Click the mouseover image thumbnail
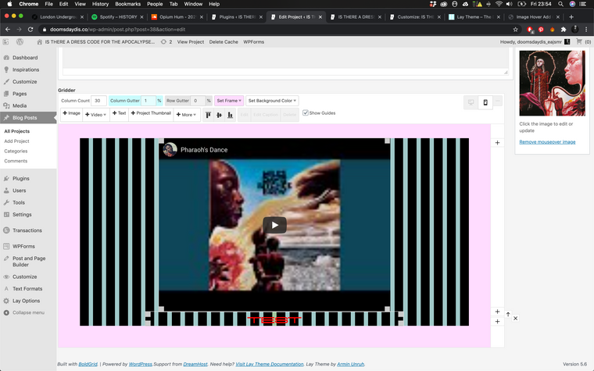The height and width of the screenshot is (371, 594). pos(552,83)
